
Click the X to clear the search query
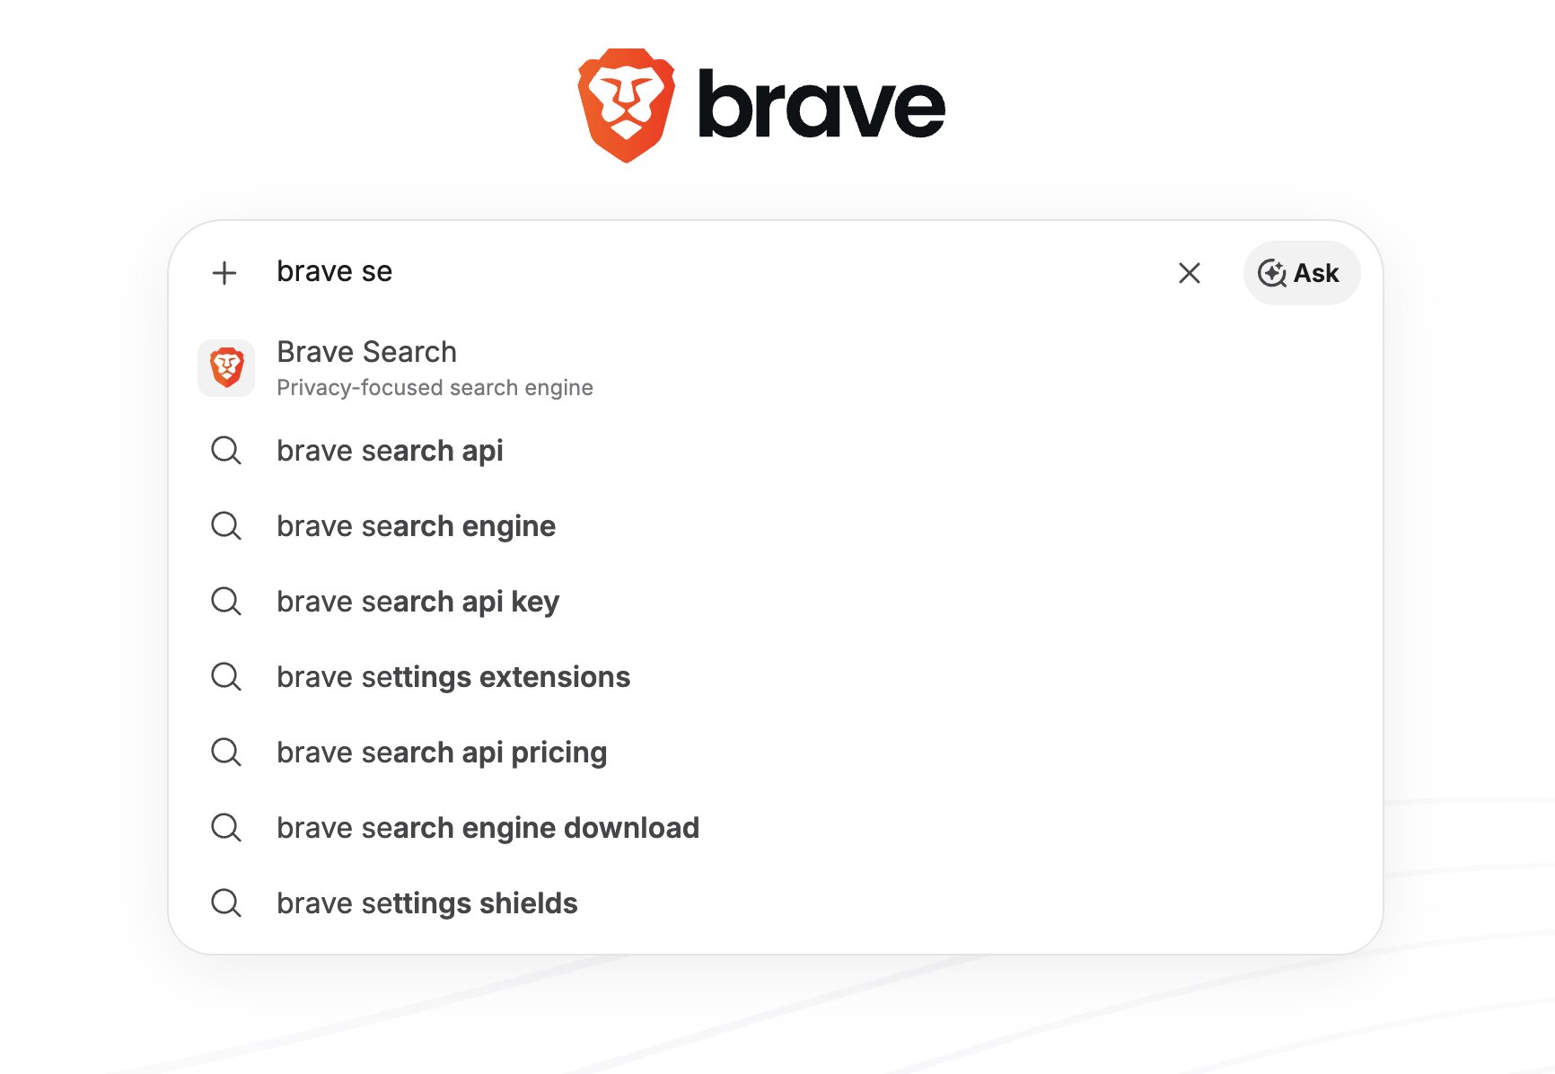pos(1190,273)
